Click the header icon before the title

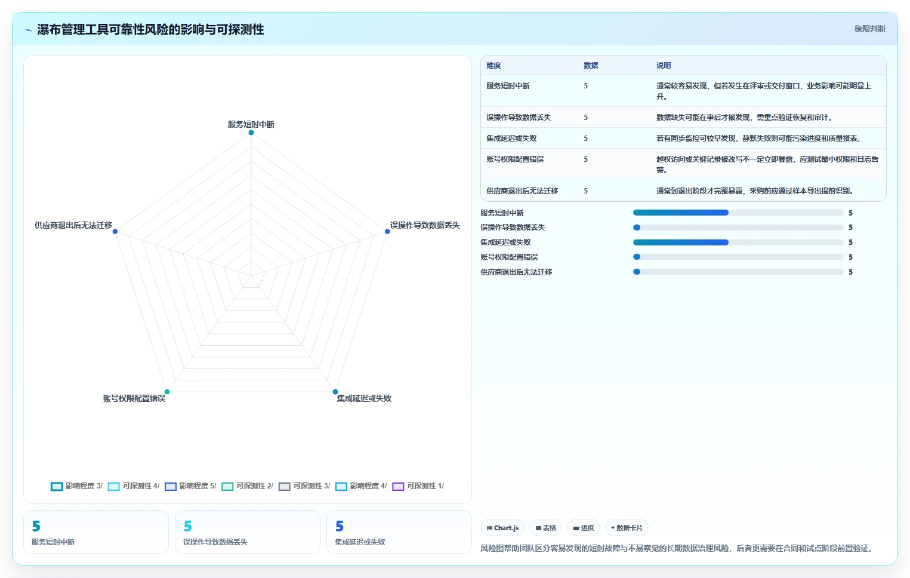tap(28, 30)
